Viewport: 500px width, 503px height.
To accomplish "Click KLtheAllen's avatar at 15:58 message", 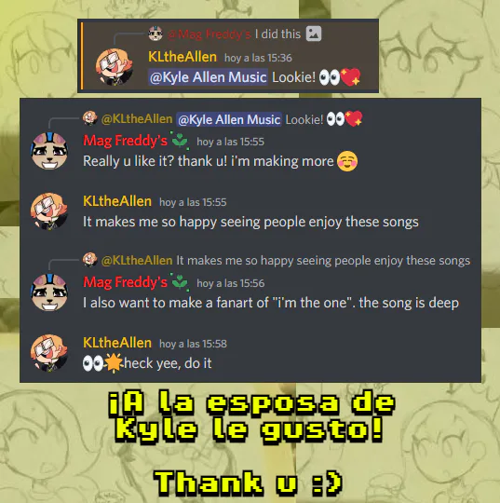I will [x=49, y=353].
